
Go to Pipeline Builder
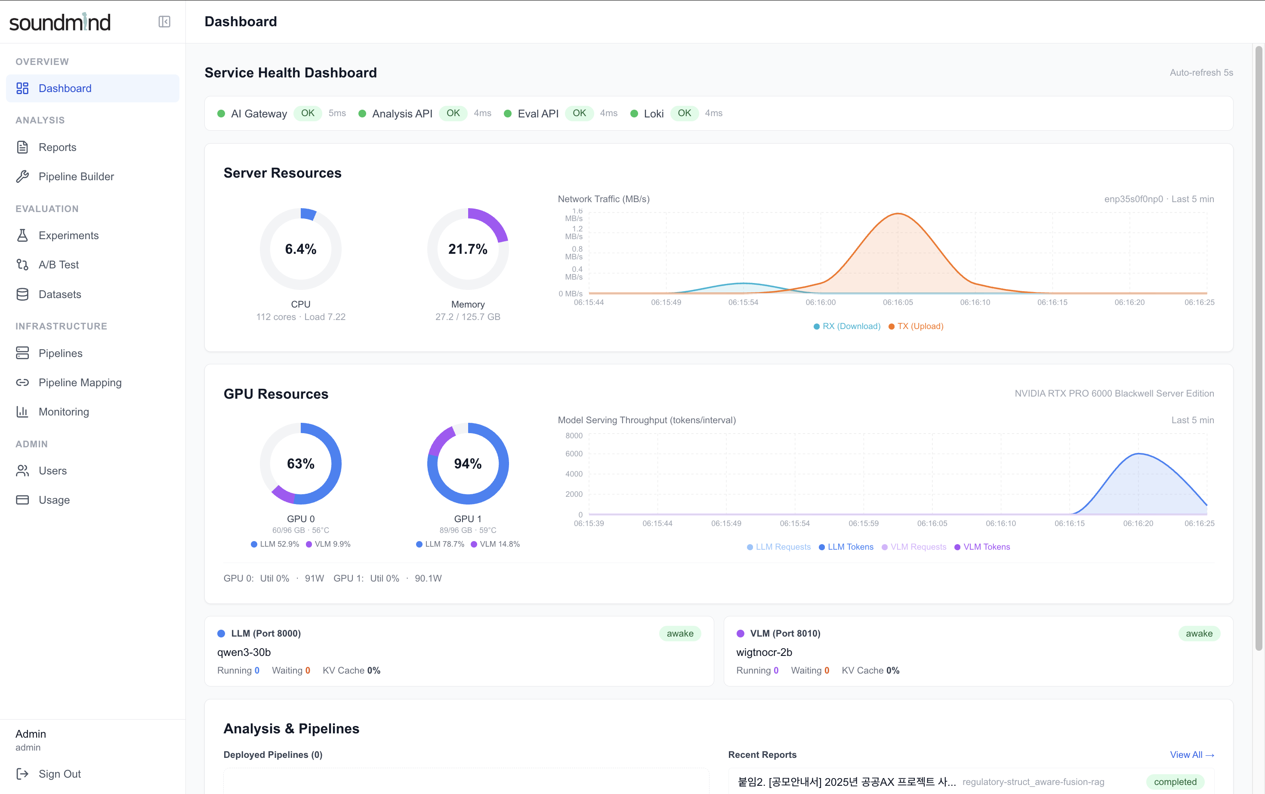point(93,176)
